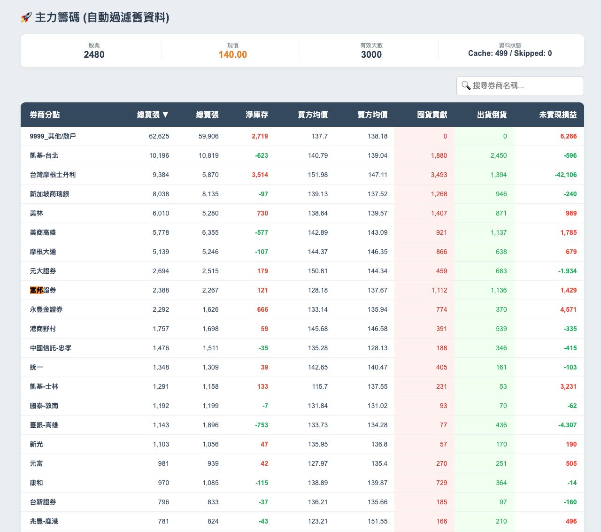Screen dimensions: 601x532
Task: Sort the table by 淨庫存 column header
Action: (x=256, y=115)
